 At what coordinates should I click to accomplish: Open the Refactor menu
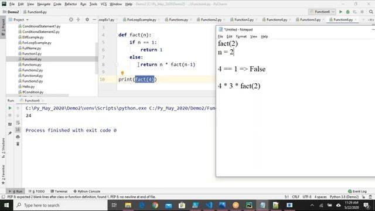coord(71,4)
